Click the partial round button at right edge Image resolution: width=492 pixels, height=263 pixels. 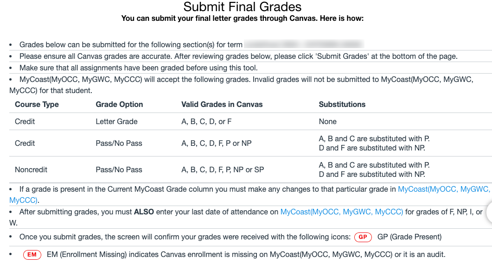(x=488, y=213)
